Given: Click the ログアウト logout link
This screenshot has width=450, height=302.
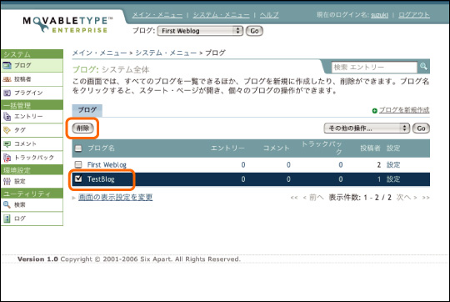Looking at the screenshot, I should click(x=414, y=15).
